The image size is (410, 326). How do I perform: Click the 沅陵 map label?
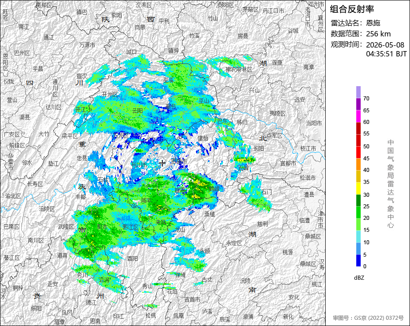tap(245, 281)
